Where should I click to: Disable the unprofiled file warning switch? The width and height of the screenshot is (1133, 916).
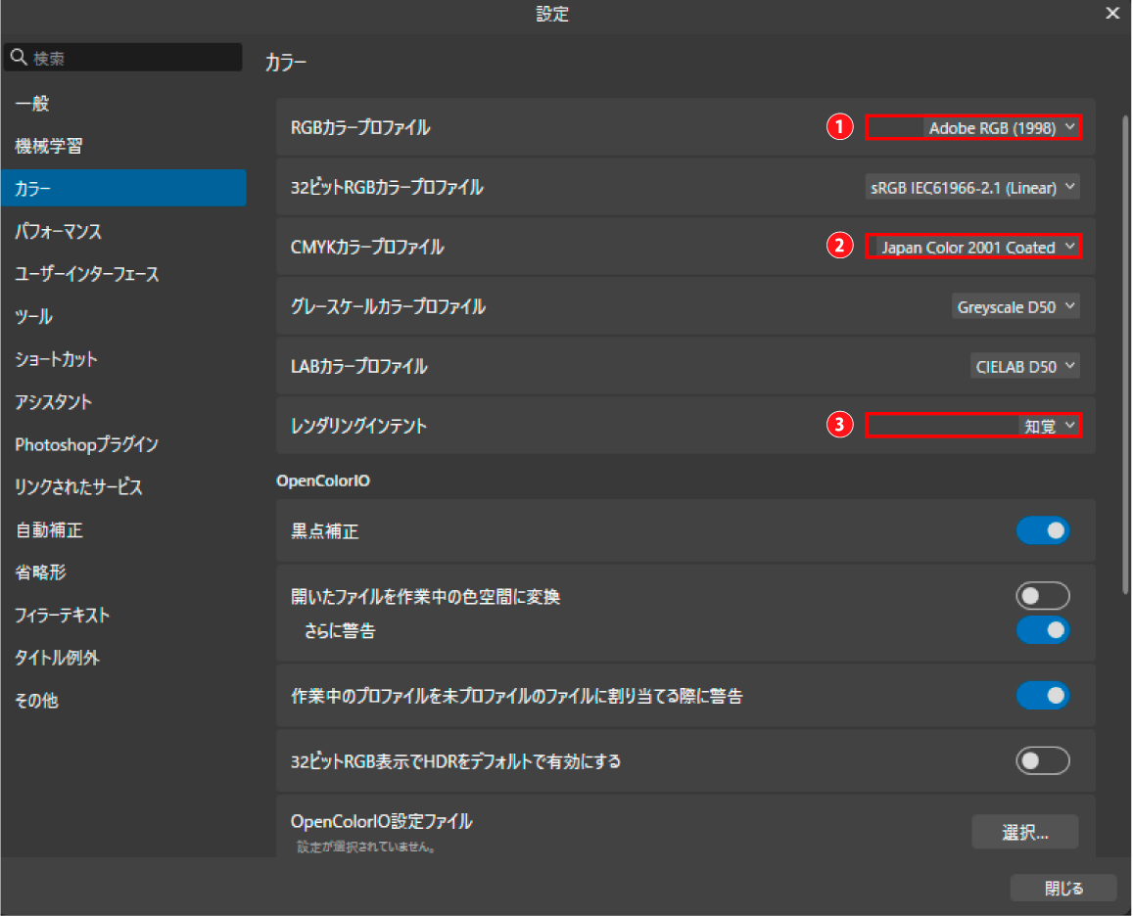1043,696
